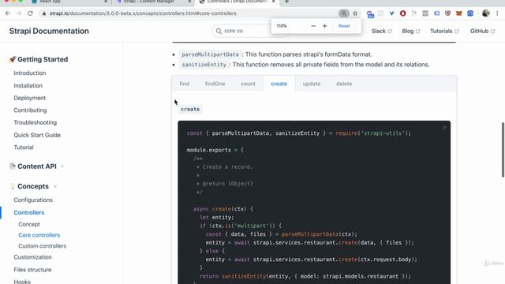Bookmark this page with the star icon
The height and width of the screenshot is (284, 505).
(355, 13)
